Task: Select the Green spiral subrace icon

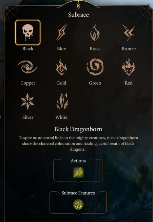Action: coord(95,67)
